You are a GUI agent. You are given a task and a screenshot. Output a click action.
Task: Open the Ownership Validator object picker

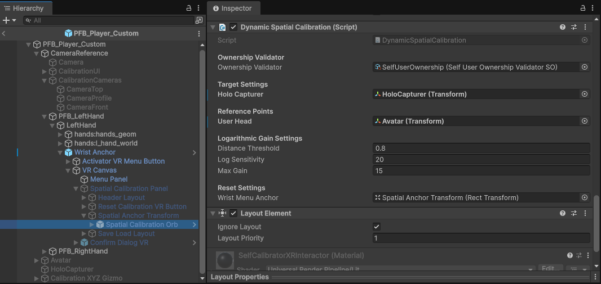(585, 67)
